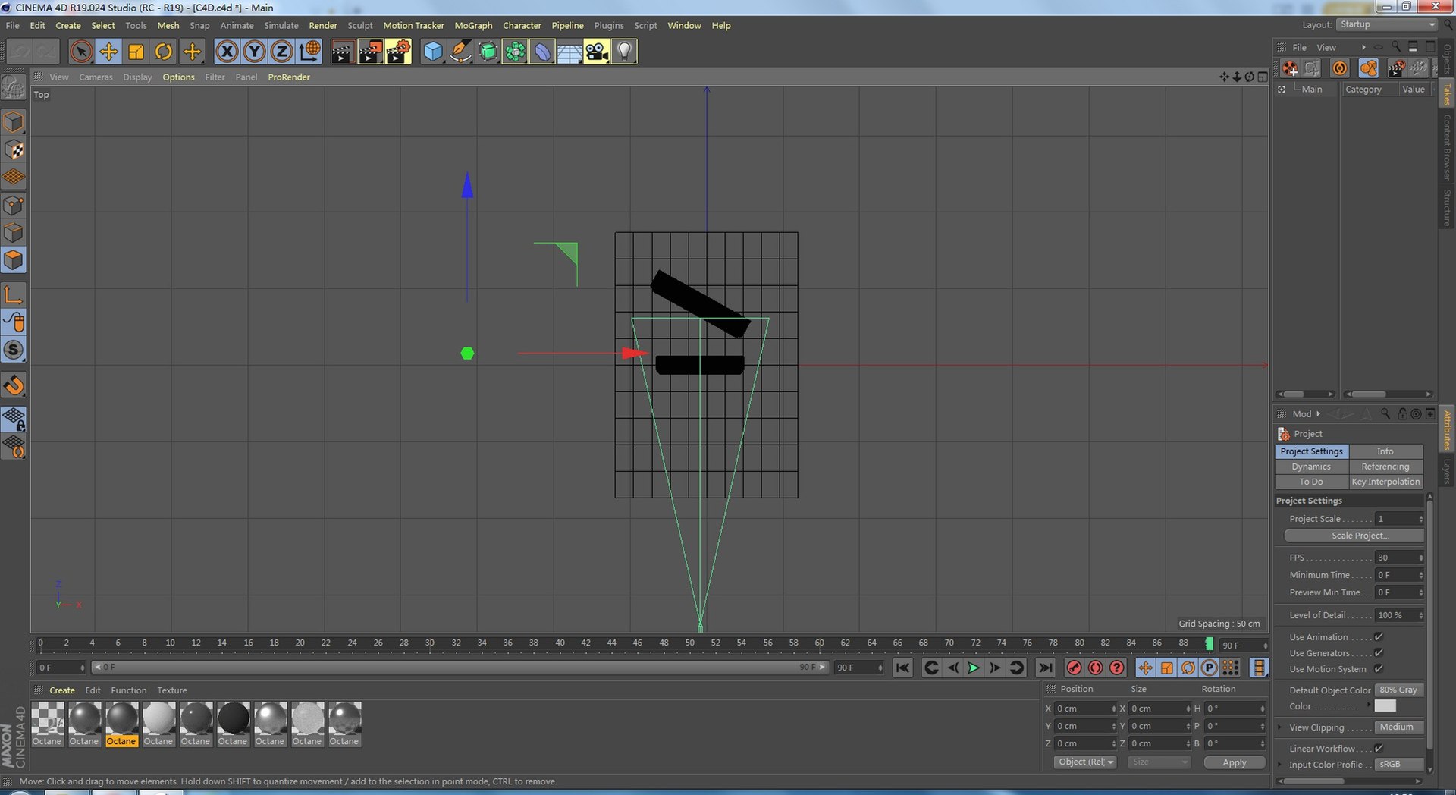Click the project Color swatch
This screenshot has height=795, width=1456.
(x=1385, y=706)
